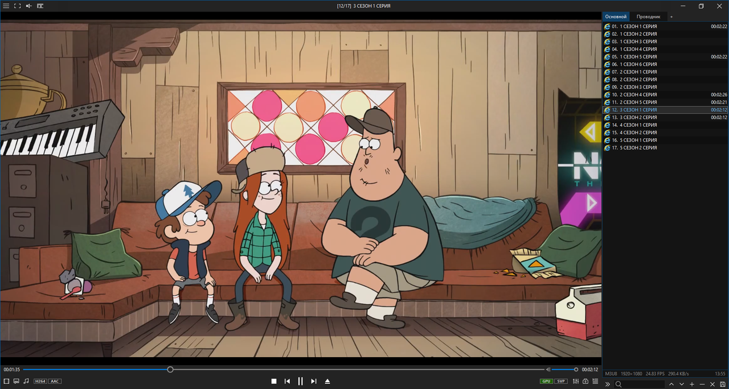Select 17. 5 СЕЗОН 2 СЕРИЯ
Screen dimensions: 729x389
point(665,148)
